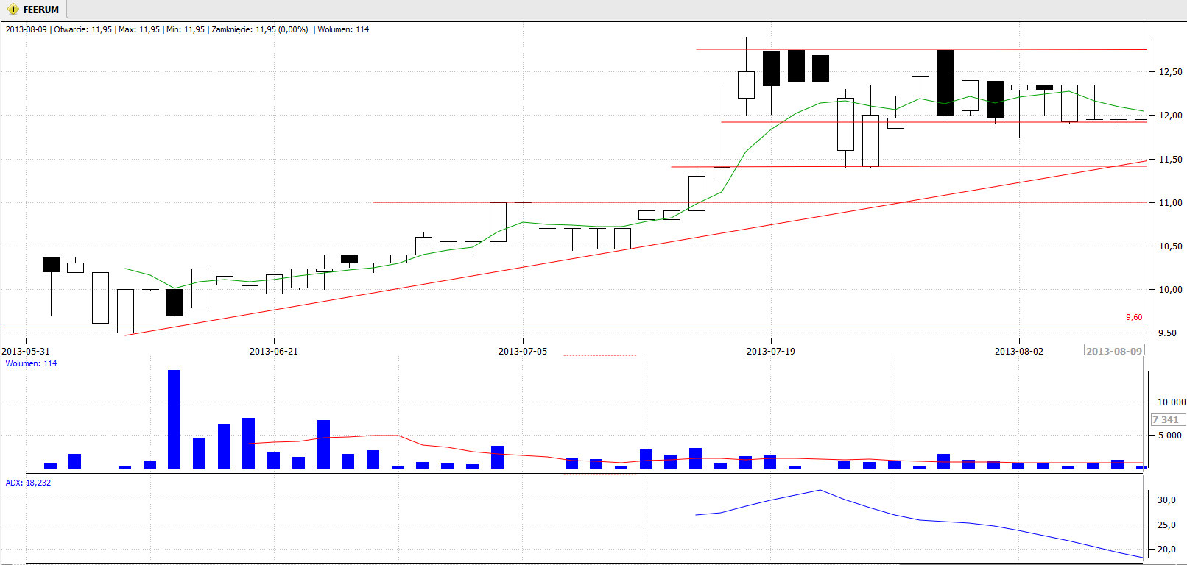Screen dimensions: 1187x565
Task: Click the red dotted marker below 2013-07-05
Action: [599, 355]
